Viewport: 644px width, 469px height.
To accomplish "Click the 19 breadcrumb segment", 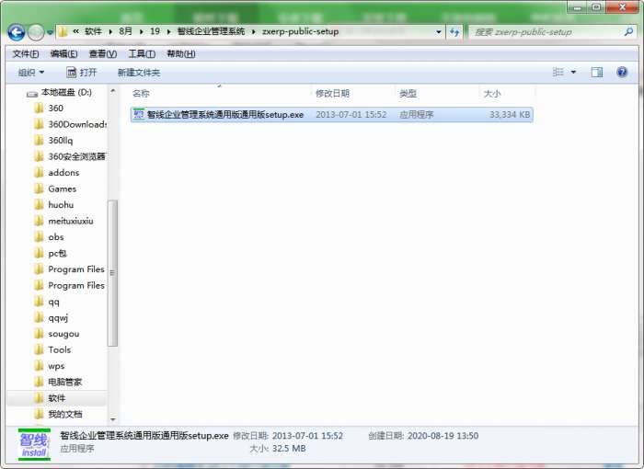I will point(155,31).
